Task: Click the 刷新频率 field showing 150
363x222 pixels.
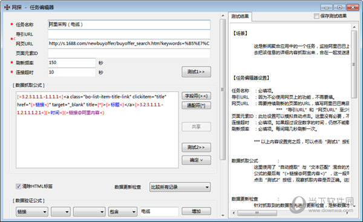Action: [72, 62]
